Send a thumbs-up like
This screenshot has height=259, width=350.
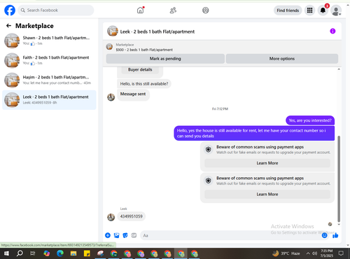[x=335, y=235]
